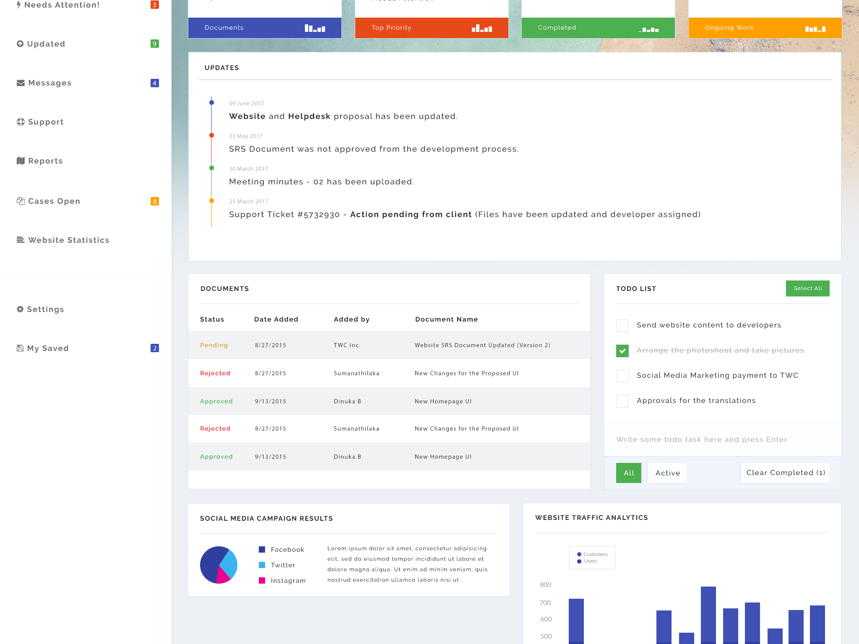Click the Website Statistics lines icon
859x644 pixels.
[21, 240]
